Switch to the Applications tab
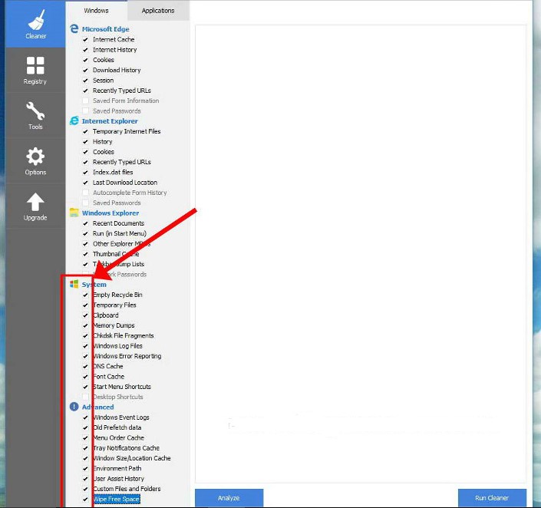The width and height of the screenshot is (541, 508). pos(158,11)
